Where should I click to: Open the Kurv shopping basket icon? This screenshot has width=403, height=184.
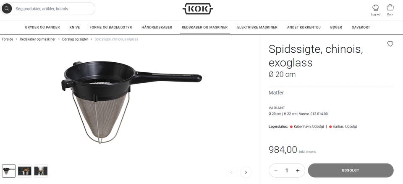(x=390, y=8)
